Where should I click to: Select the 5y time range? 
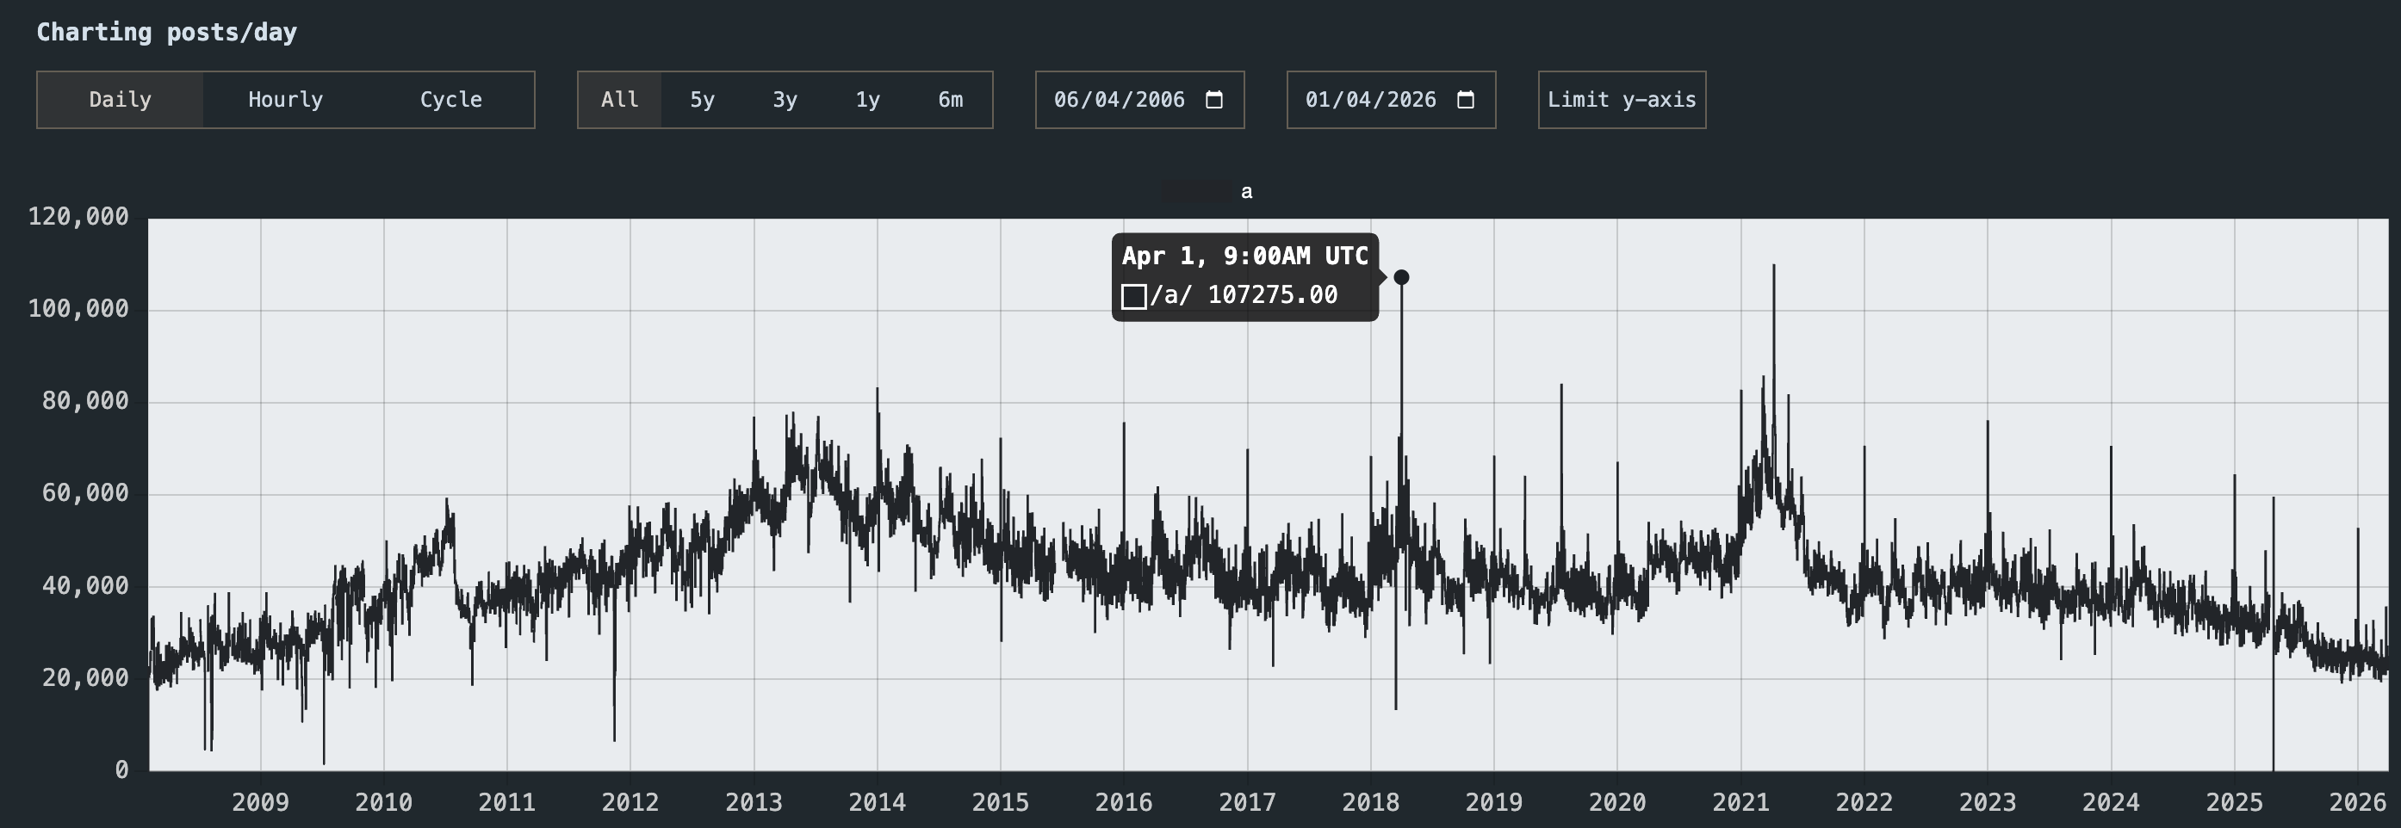click(702, 100)
